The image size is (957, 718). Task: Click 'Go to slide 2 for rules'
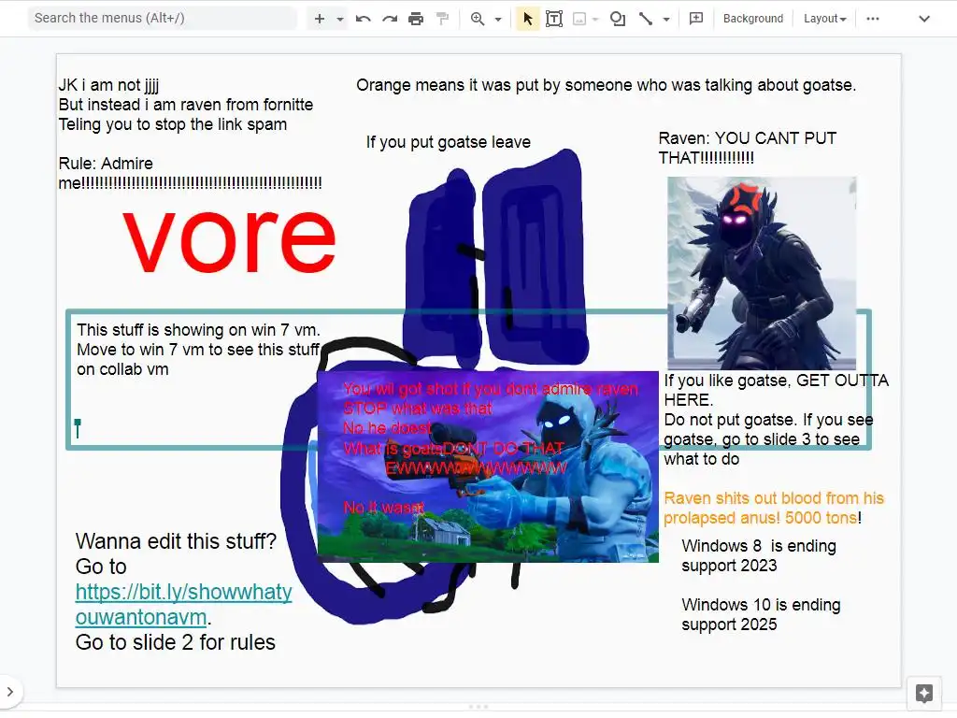175,642
